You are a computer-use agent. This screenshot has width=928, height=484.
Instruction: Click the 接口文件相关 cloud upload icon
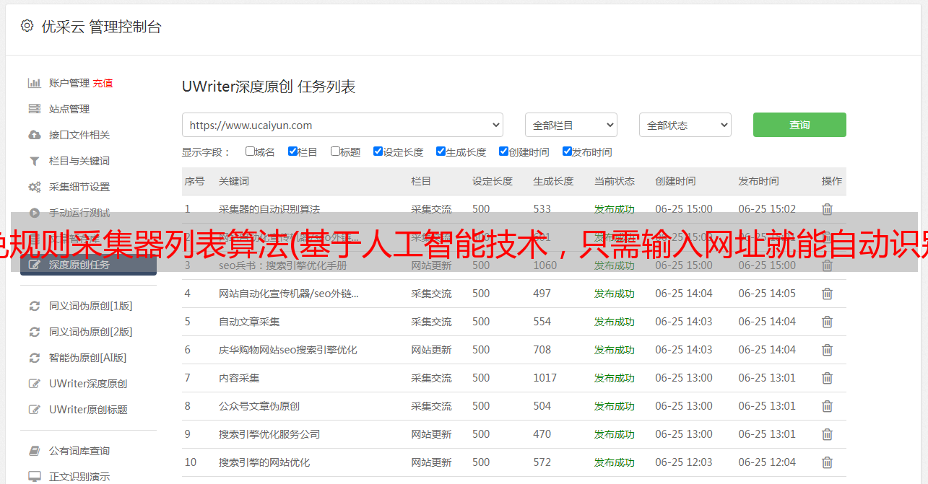tap(34, 135)
